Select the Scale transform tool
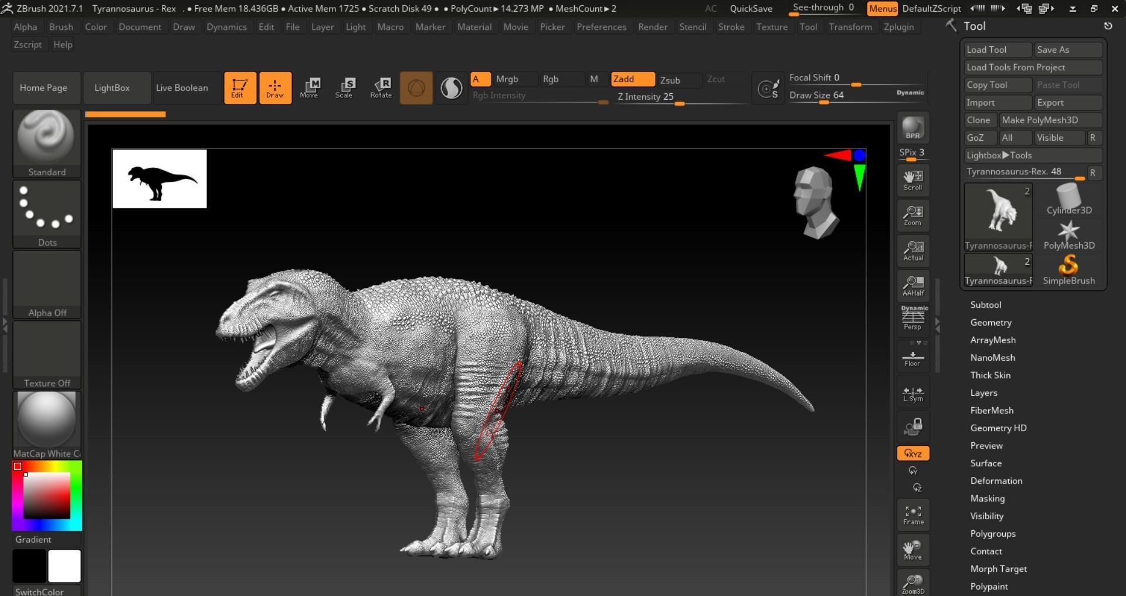The image size is (1126, 596). tap(344, 88)
